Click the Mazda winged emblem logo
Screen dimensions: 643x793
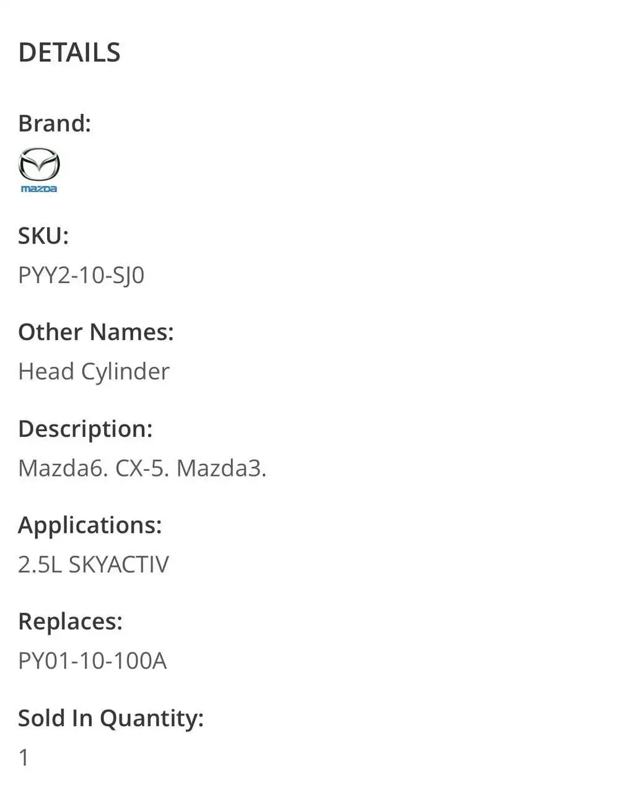[x=39, y=165]
